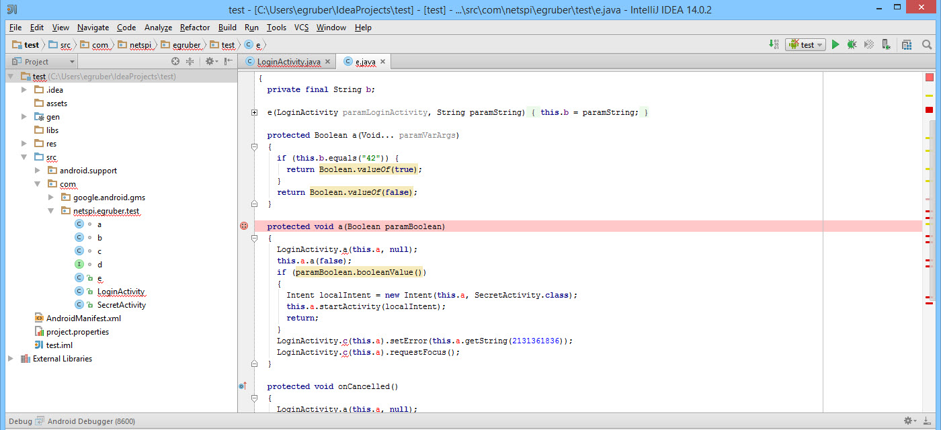Open the Debug tool window button
Screen dimensions: 941x430
coord(20,421)
